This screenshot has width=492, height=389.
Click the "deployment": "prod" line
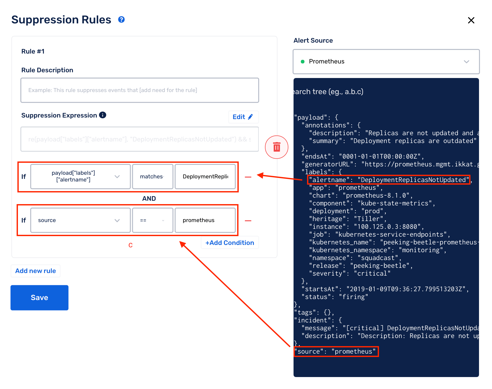pyautogui.click(x=348, y=211)
